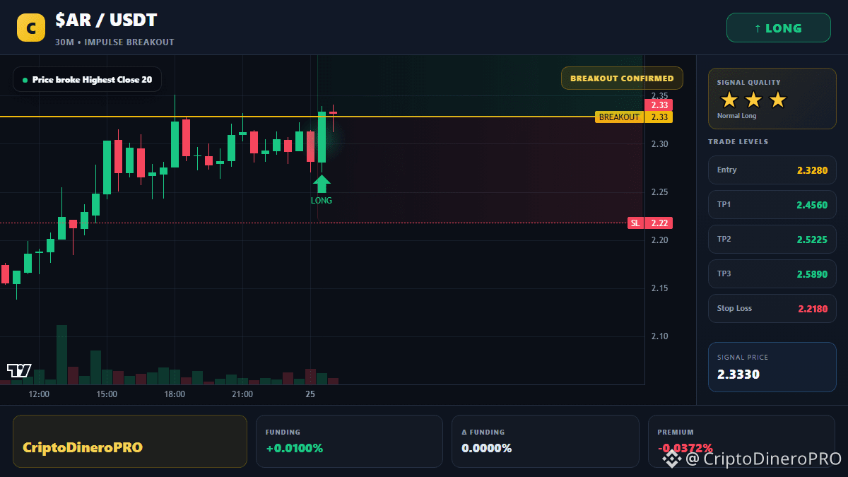Click the BREAKOUT price line tag

coord(619,117)
